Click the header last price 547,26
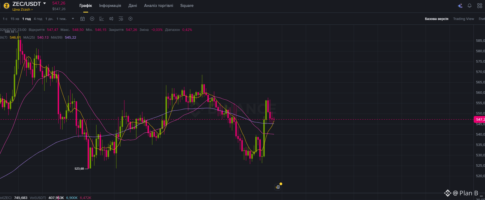Image resolution: width=485 pixels, height=200 pixels. tap(59, 3)
